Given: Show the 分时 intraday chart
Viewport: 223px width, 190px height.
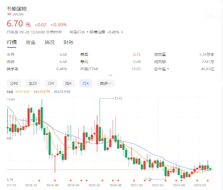Looking at the screenshot, I should tap(14, 83).
